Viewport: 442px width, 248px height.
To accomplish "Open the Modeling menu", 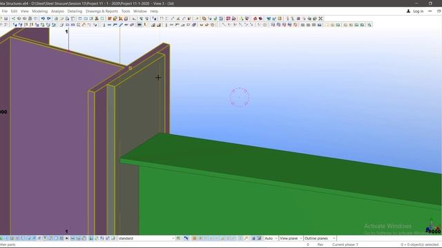I will coord(40,11).
